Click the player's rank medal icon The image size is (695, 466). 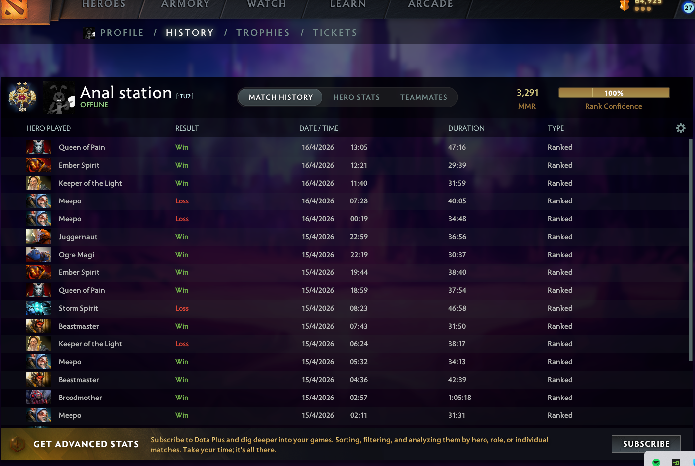click(22, 97)
